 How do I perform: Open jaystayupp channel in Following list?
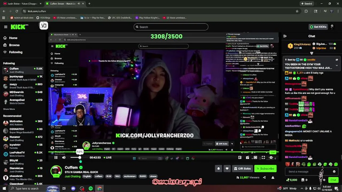click(23, 78)
